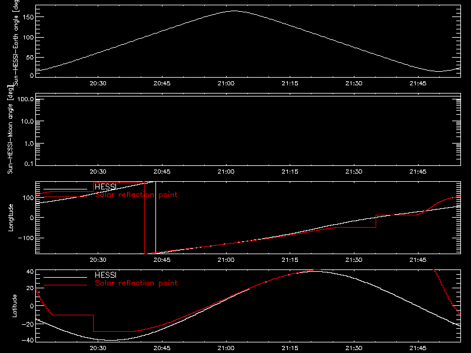Click the 20:45 time label under Latitude plot
Viewport: 471px width, 353px height.
pyautogui.click(x=162, y=348)
